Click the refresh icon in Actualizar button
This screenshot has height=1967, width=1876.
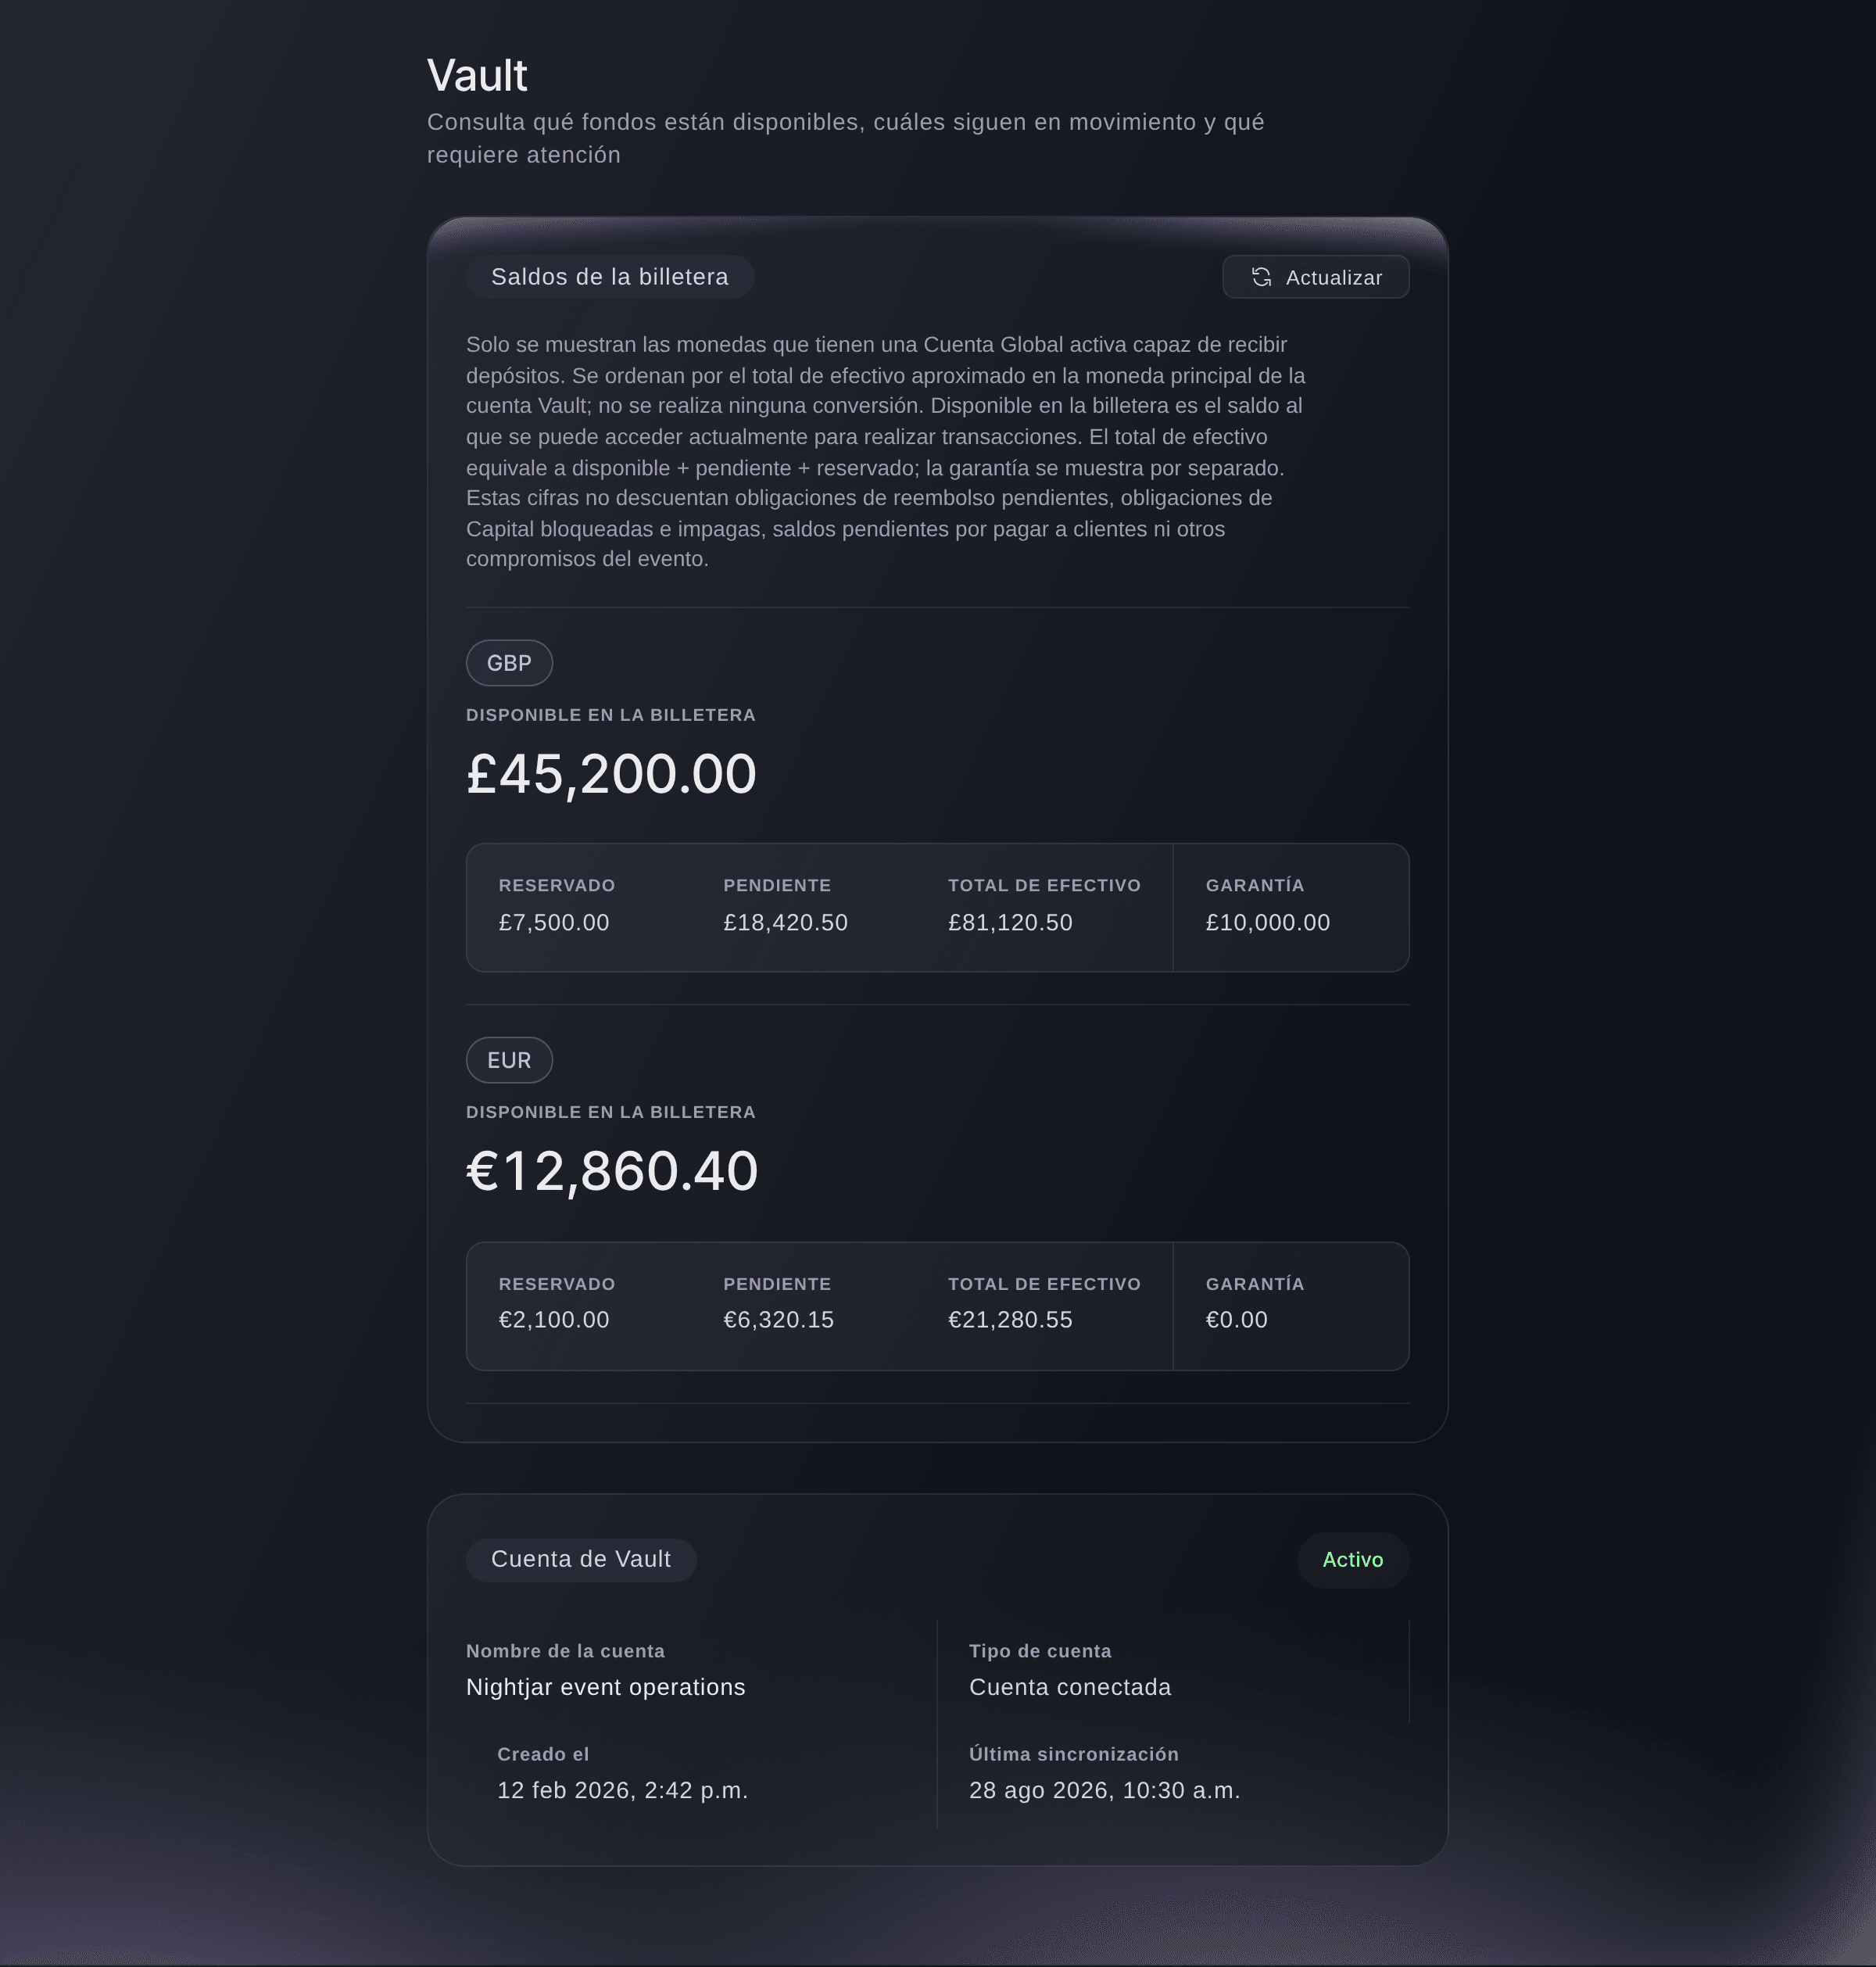pyautogui.click(x=1261, y=277)
